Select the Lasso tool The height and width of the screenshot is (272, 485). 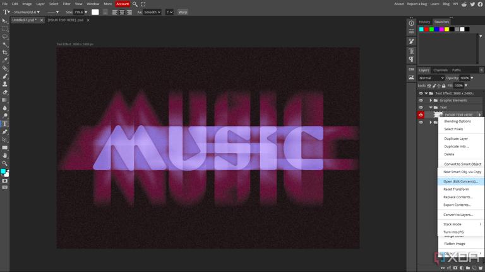click(5, 37)
